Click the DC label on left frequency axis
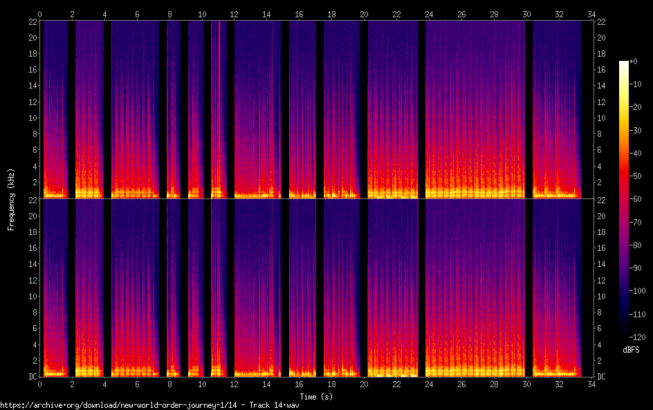The image size is (653, 410). [31, 377]
